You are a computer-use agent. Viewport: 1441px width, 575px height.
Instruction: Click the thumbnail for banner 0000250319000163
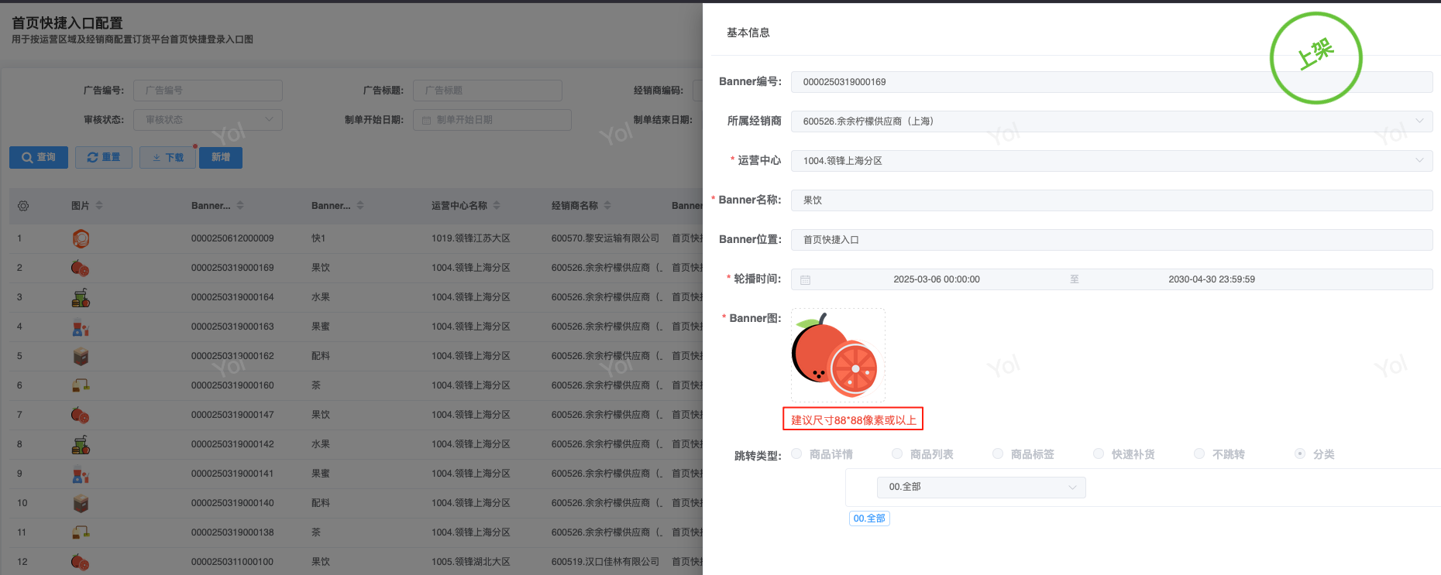click(x=81, y=327)
